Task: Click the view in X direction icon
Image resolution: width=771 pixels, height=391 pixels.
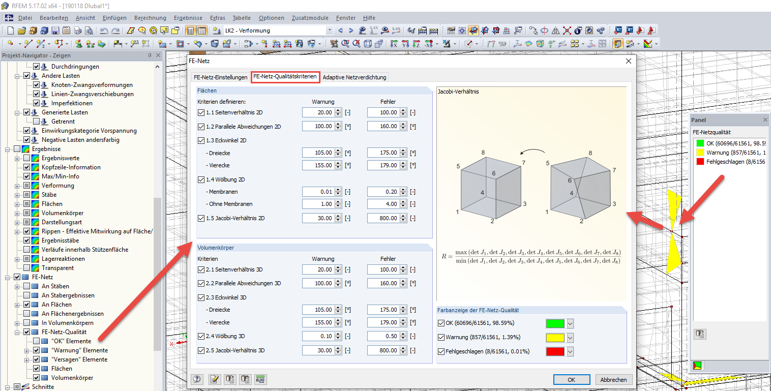Action: pos(394,44)
